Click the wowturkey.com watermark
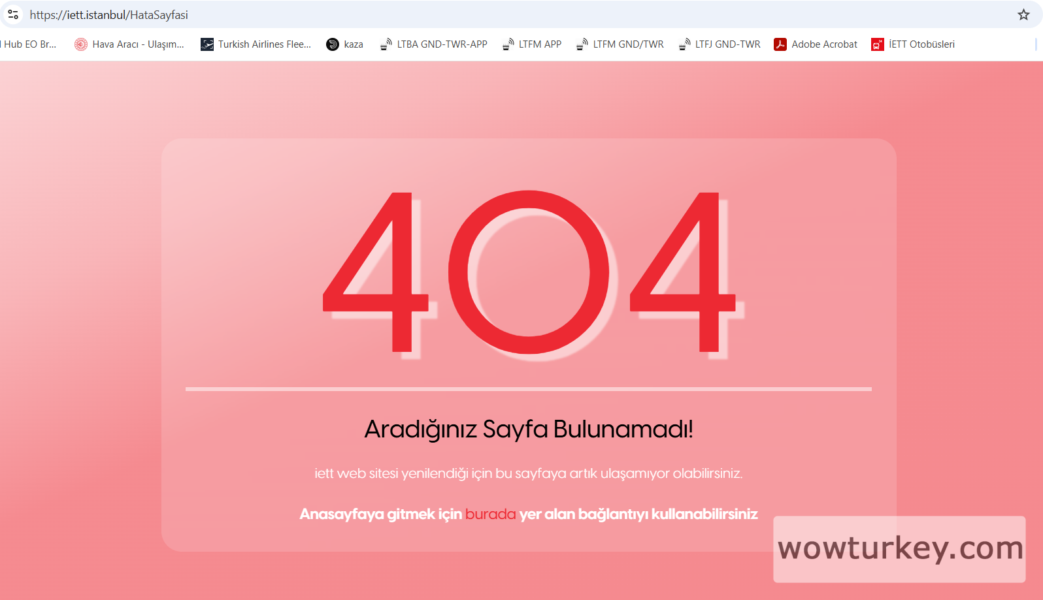The image size is (1043, 600). click(x=899, y=548)
